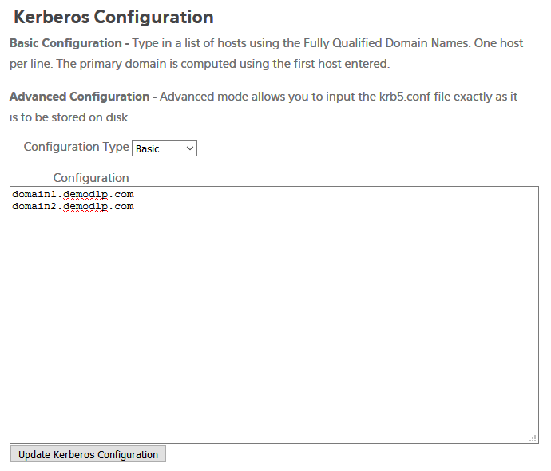Click misspelled demodlp word on first line

pos(85,194)
